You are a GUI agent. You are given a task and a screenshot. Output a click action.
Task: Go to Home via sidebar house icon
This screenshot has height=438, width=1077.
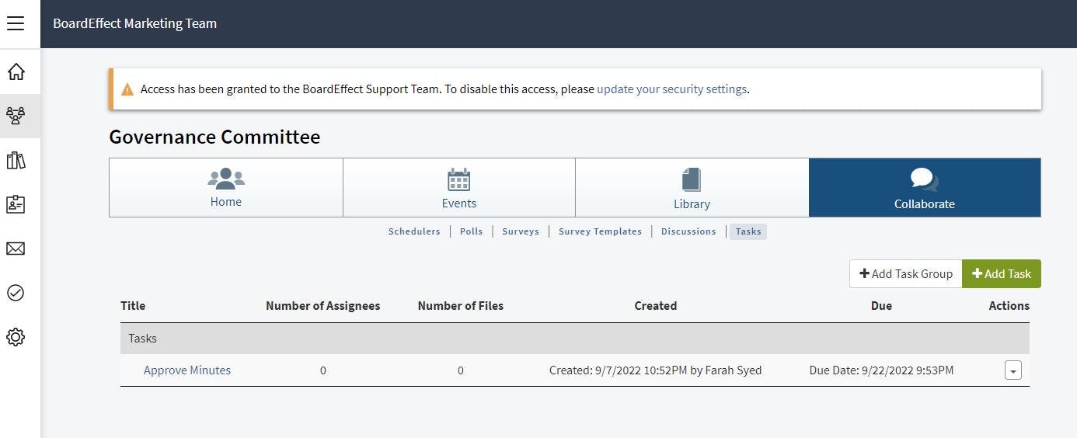[x=16, y=72]
